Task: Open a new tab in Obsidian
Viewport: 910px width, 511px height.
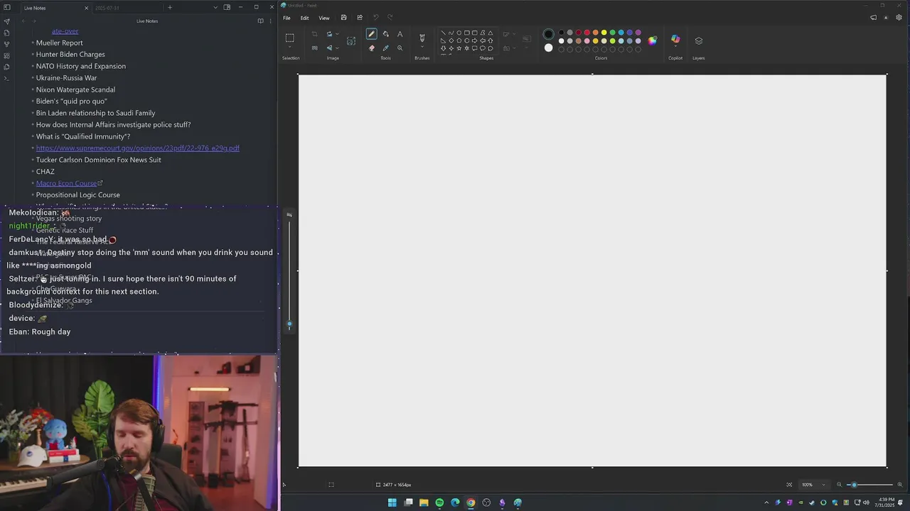Action: tap(170, 7)
